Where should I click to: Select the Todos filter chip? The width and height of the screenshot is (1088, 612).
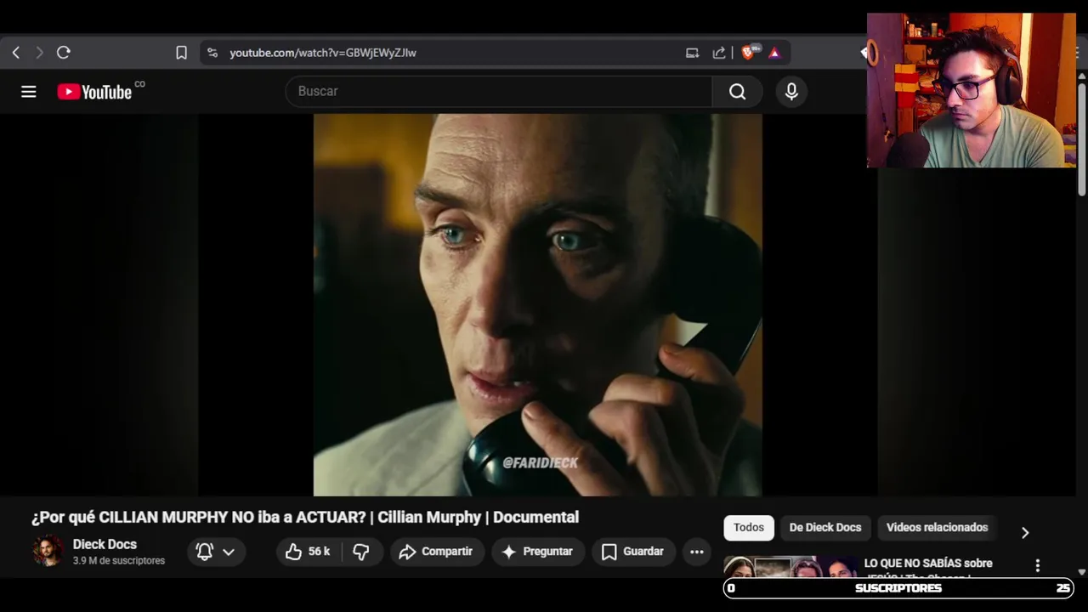(749, 528)
